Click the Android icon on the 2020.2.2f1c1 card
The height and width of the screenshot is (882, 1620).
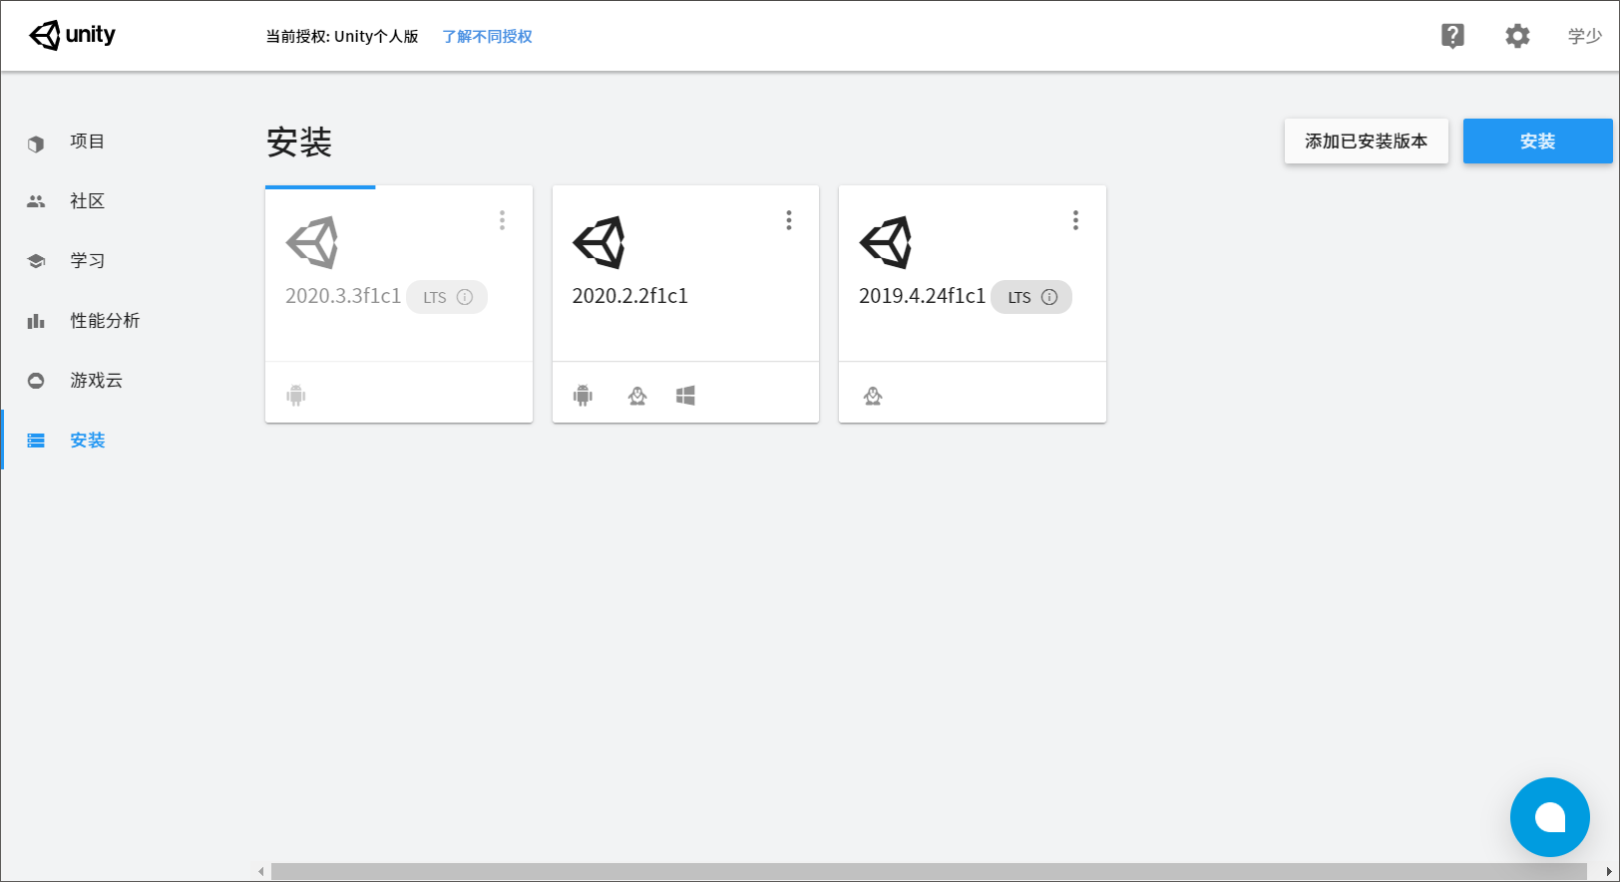583,396
